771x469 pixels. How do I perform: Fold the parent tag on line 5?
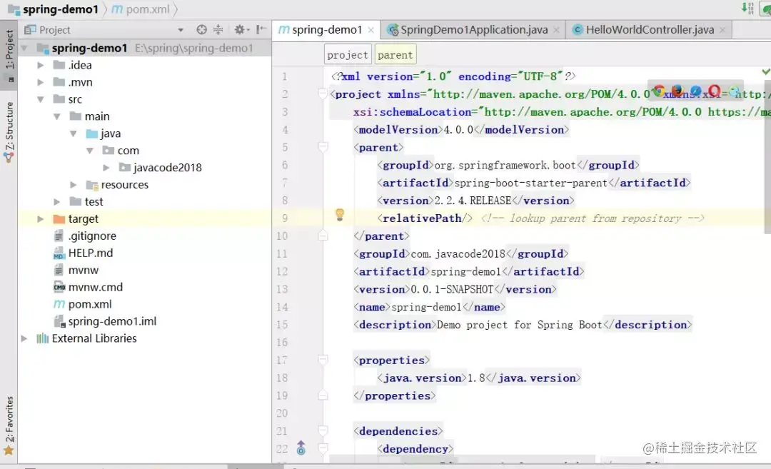pyautogui.click(x=323, y=147)
